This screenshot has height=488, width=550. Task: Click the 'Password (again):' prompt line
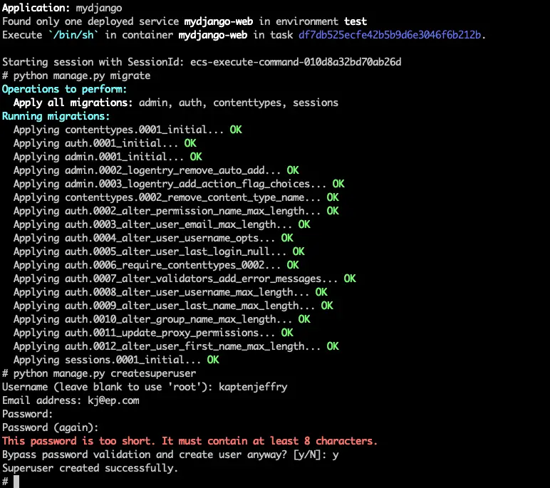pos(50,427)
